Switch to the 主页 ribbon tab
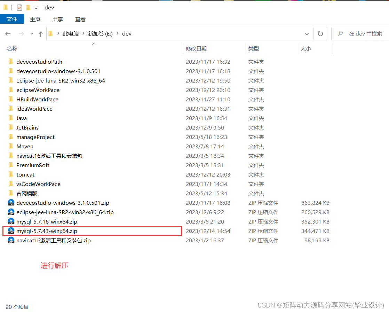389x312 pixels. [x=35, y=19]
